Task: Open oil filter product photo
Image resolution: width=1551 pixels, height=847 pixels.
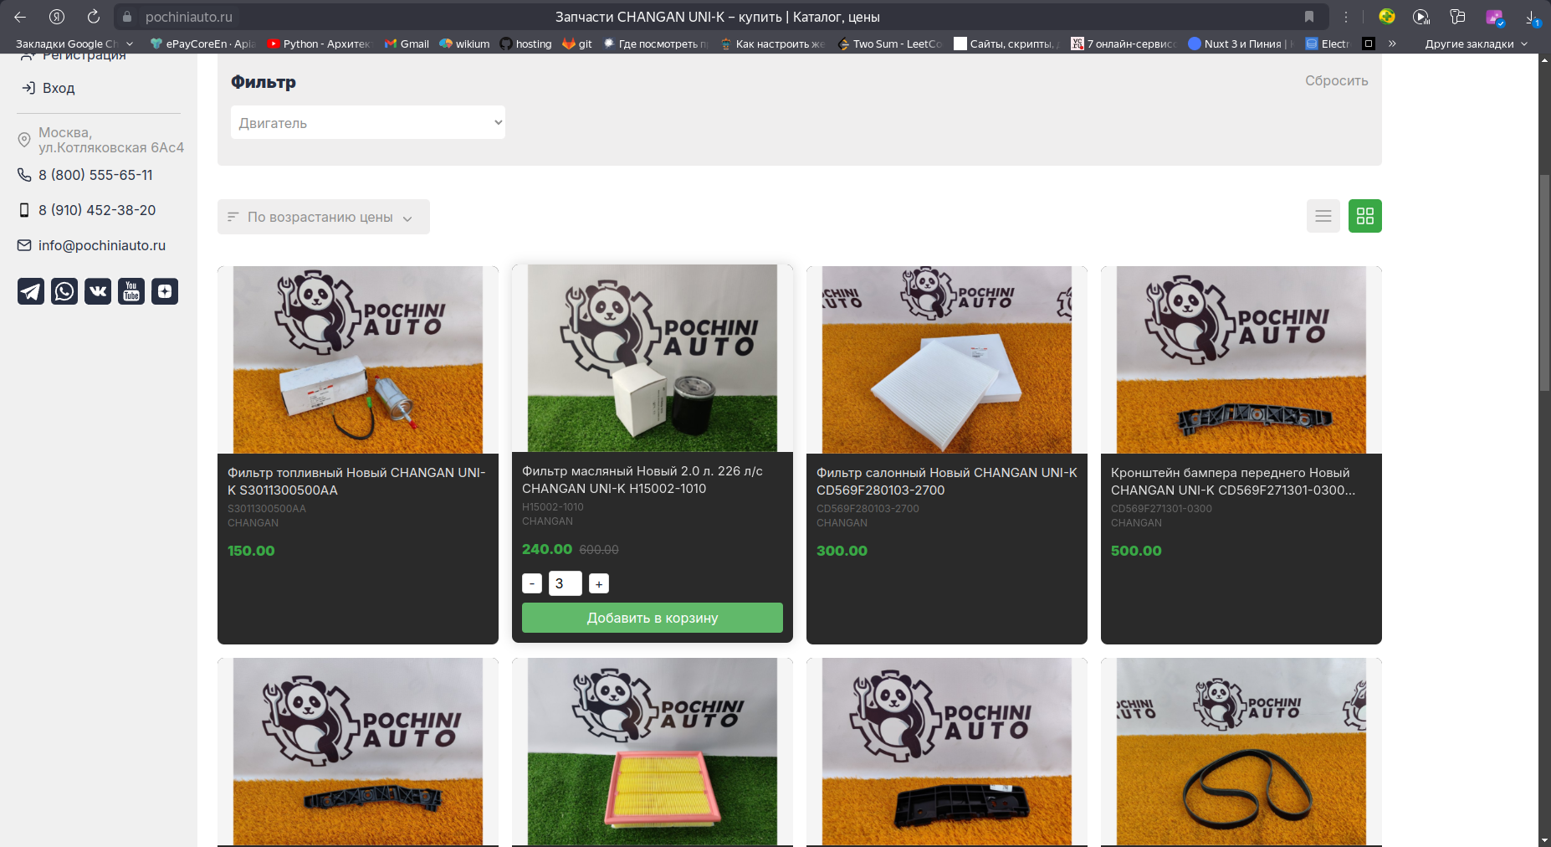Action: pos(653,358)
